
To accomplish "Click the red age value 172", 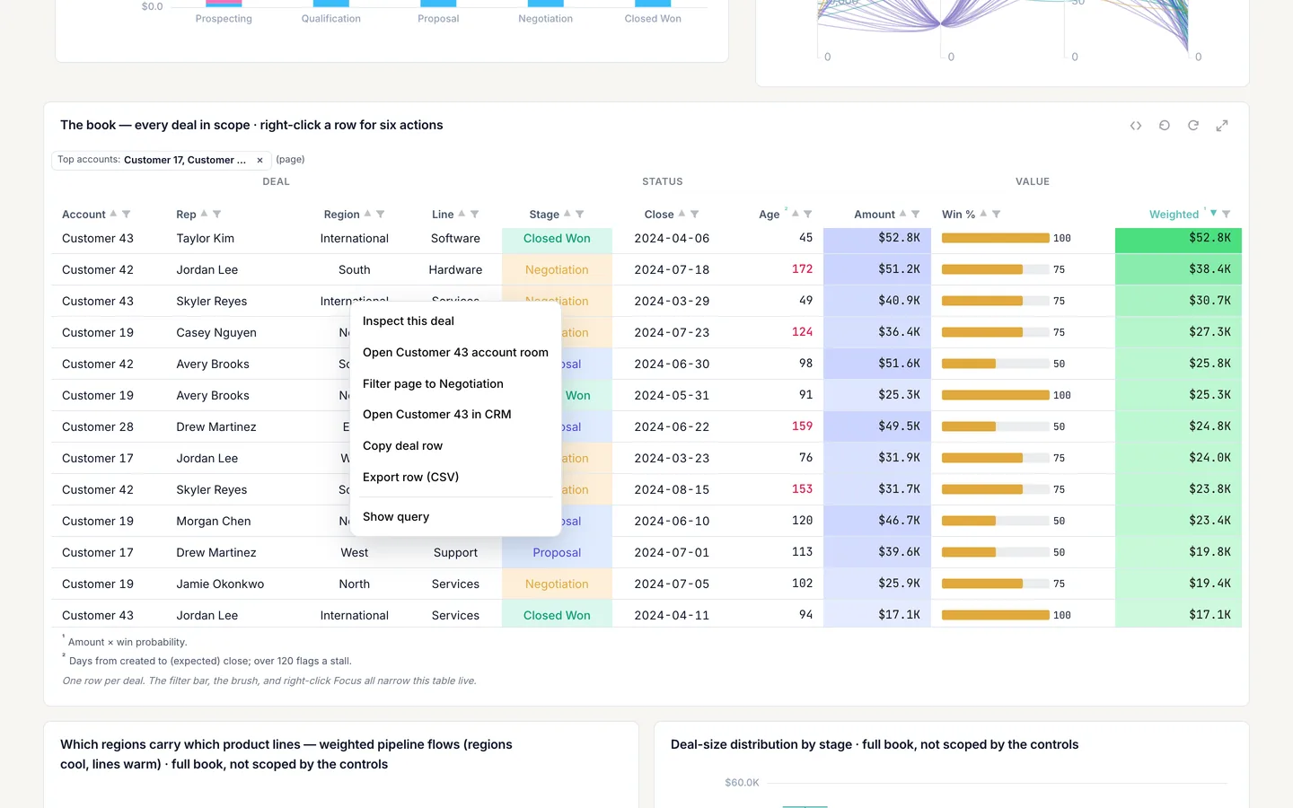I will tap(802, 269).
